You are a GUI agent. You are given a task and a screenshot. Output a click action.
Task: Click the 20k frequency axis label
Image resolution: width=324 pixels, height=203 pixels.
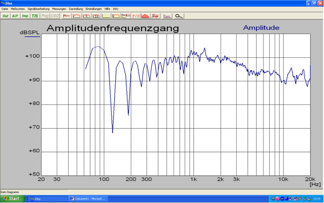310,179
